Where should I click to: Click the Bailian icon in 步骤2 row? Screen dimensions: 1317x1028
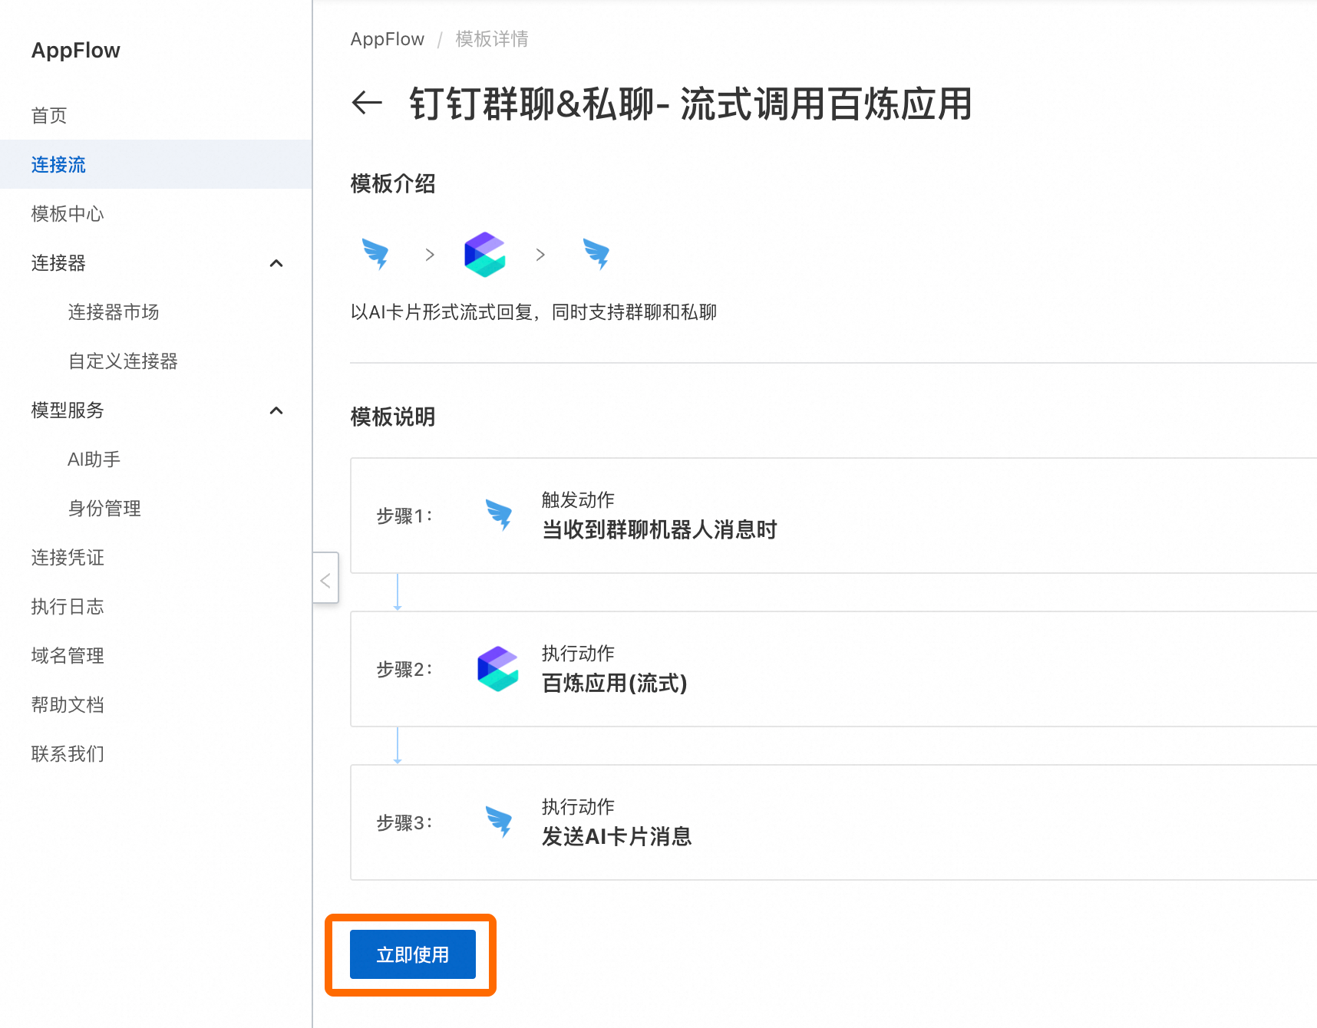point(498,668)
